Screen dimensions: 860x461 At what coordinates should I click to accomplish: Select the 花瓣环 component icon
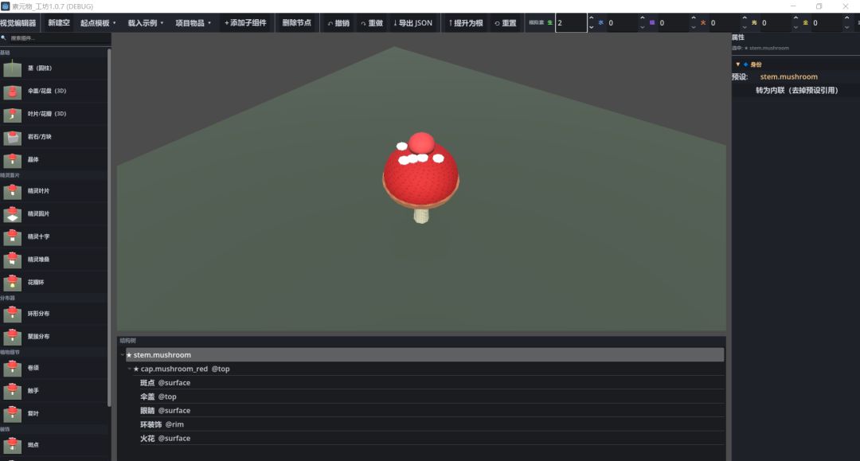point(12,283)
